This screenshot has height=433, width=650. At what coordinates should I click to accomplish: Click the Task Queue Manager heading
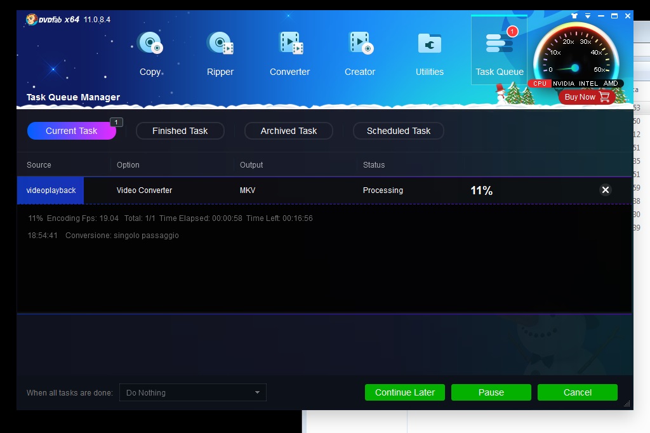click(x=73, y=97)
